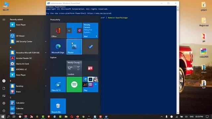
Task: Open the volume control in system tray
Action: [x=186, y=117]
